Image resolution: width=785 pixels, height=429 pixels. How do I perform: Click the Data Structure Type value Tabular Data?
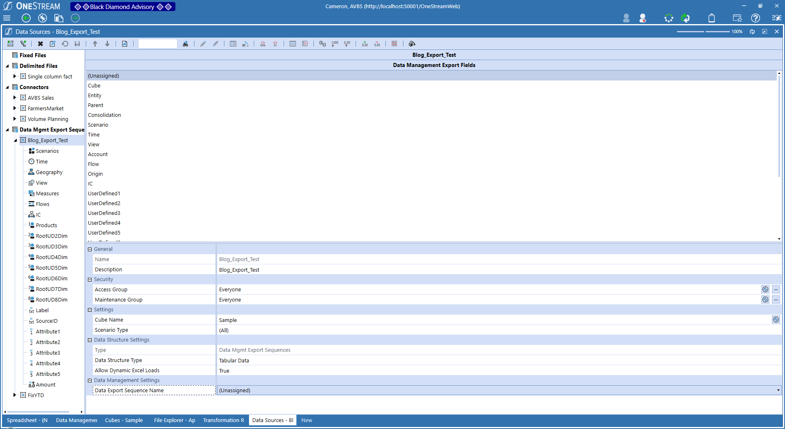click(234, 360)
